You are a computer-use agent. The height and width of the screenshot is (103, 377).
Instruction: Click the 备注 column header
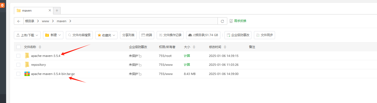[252, 47]
